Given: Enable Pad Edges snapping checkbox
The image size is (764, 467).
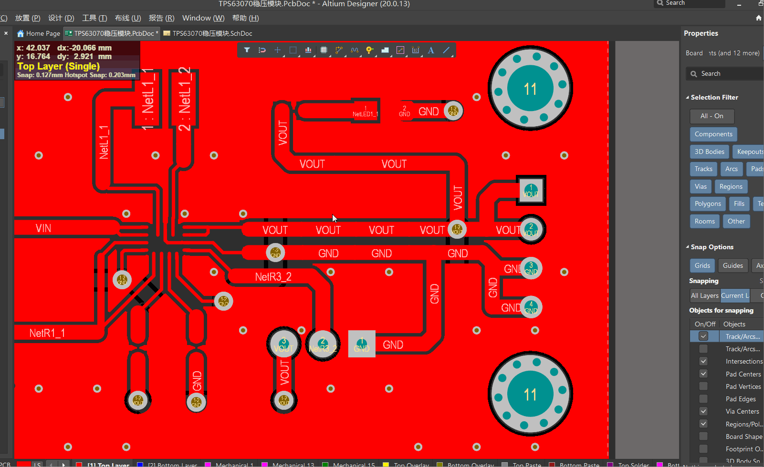Looking at the screenshot, I should coord(703,398).
